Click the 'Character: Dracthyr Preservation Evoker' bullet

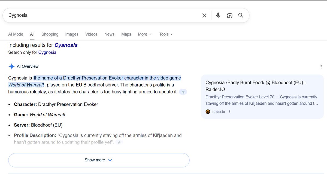tap(56, 104)
